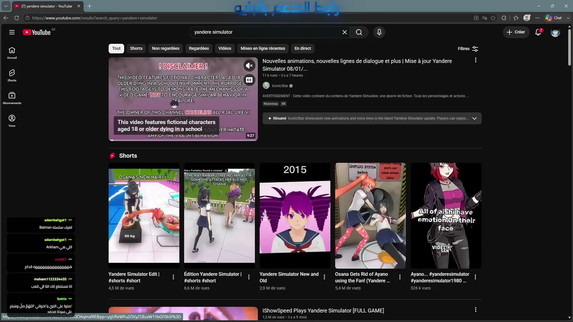Open the favorites list icon in the toolbar
This screenshot has width=573, height=322.
(x=516, y=18)
